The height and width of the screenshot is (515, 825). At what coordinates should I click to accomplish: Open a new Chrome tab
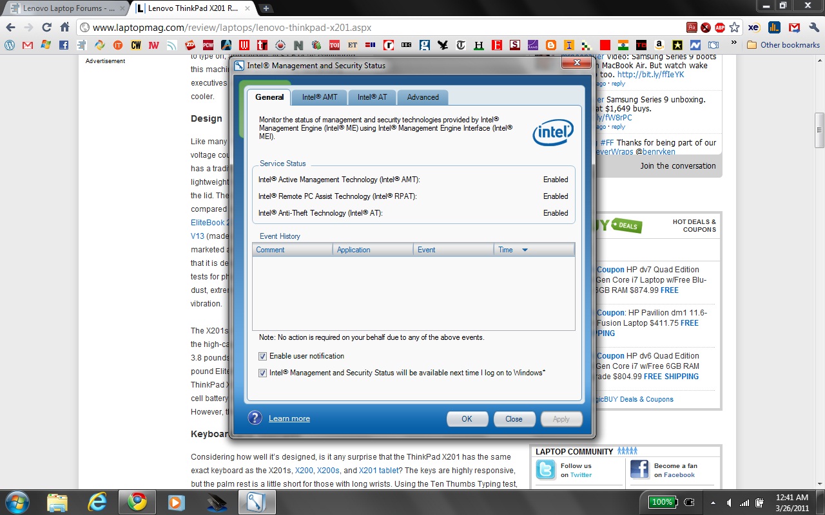(x=266, y=8)
